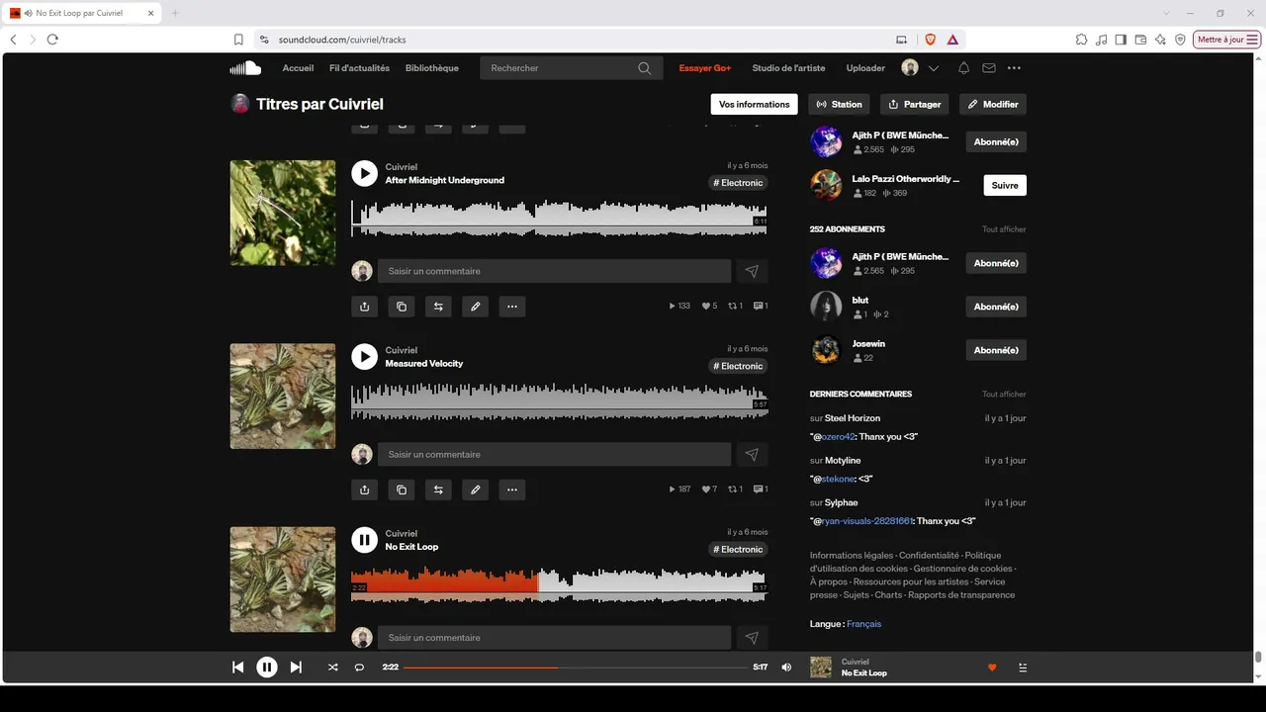
Task: Unfollow blut via Abonné(e) button
Action: [996, 307]
